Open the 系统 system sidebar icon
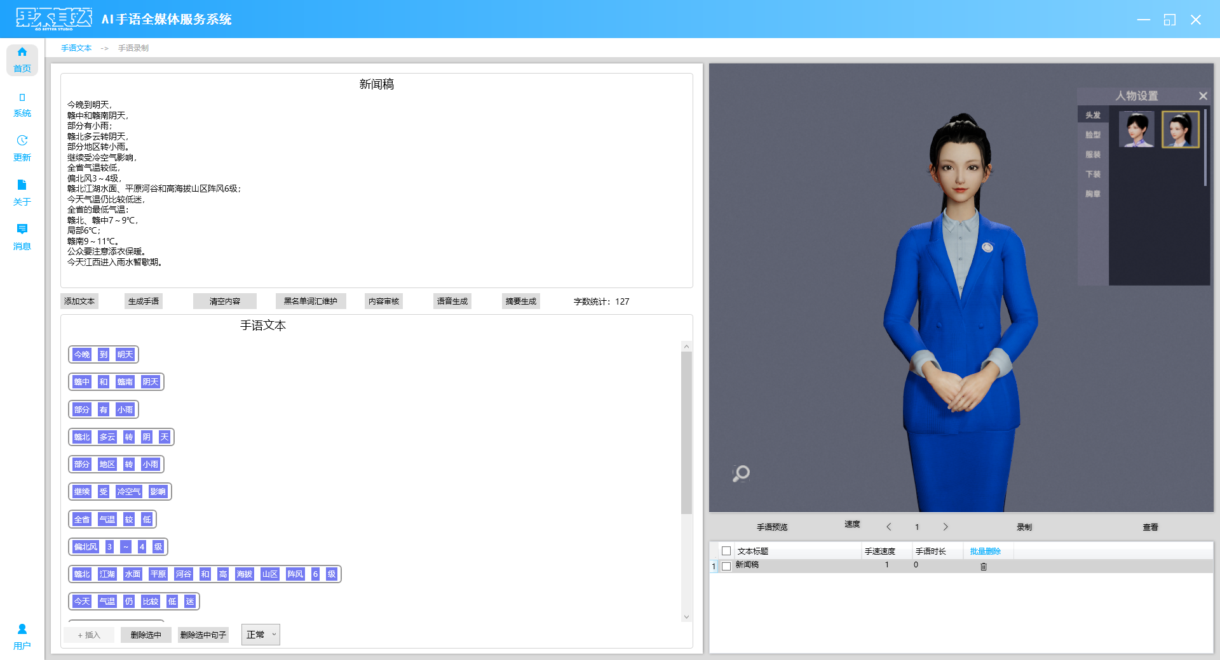Viewport: 1220px width, 660px height. tap(22, 105)
